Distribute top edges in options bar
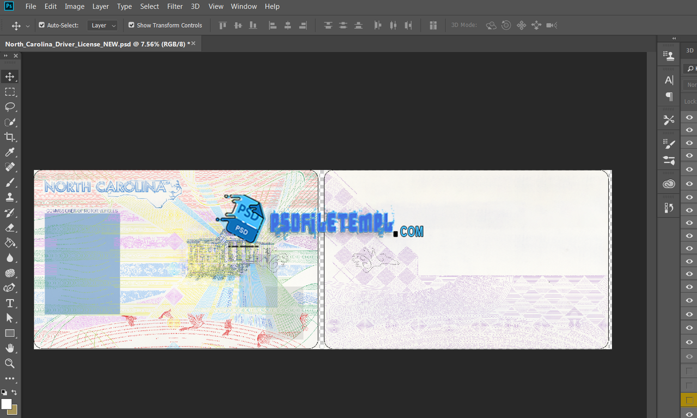This screenshot has height=418, width=697. (x=328, y=25)
